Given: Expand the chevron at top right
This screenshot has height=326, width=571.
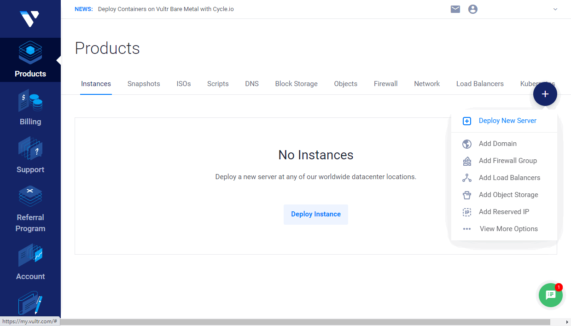Looking at the screenshot, I should [555, 9].
